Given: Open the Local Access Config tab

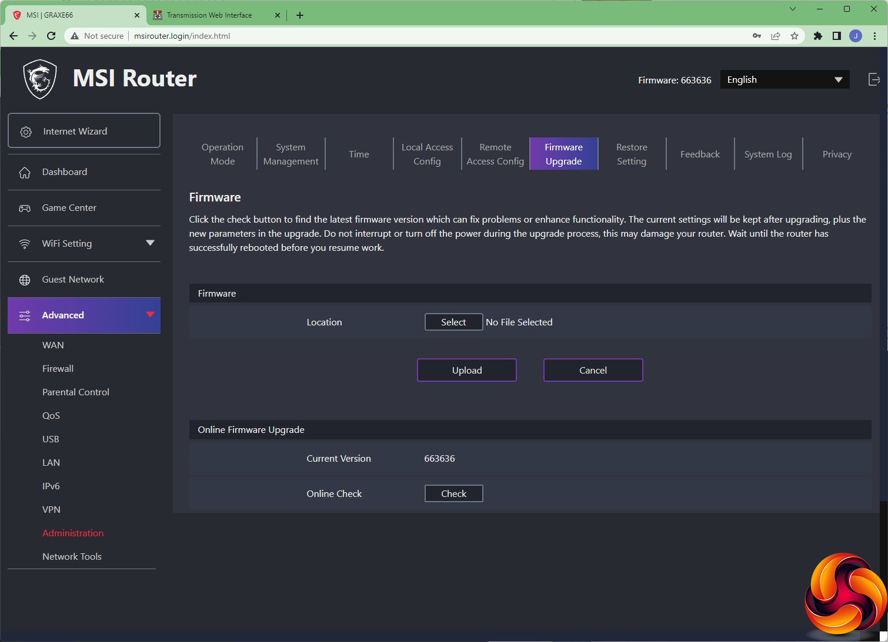Looking at the screenshot, I should (x=427, y=154).
